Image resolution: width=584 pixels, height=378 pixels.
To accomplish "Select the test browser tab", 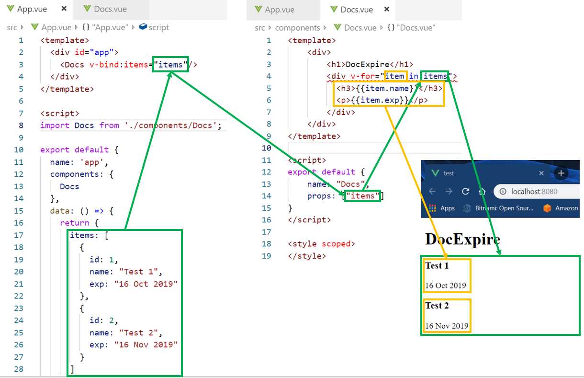I will pos(448,173).
